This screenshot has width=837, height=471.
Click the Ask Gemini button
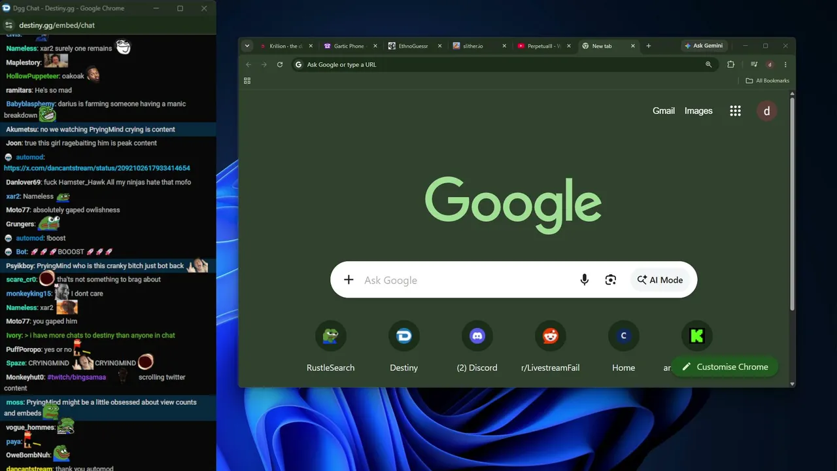click(704, 46)
